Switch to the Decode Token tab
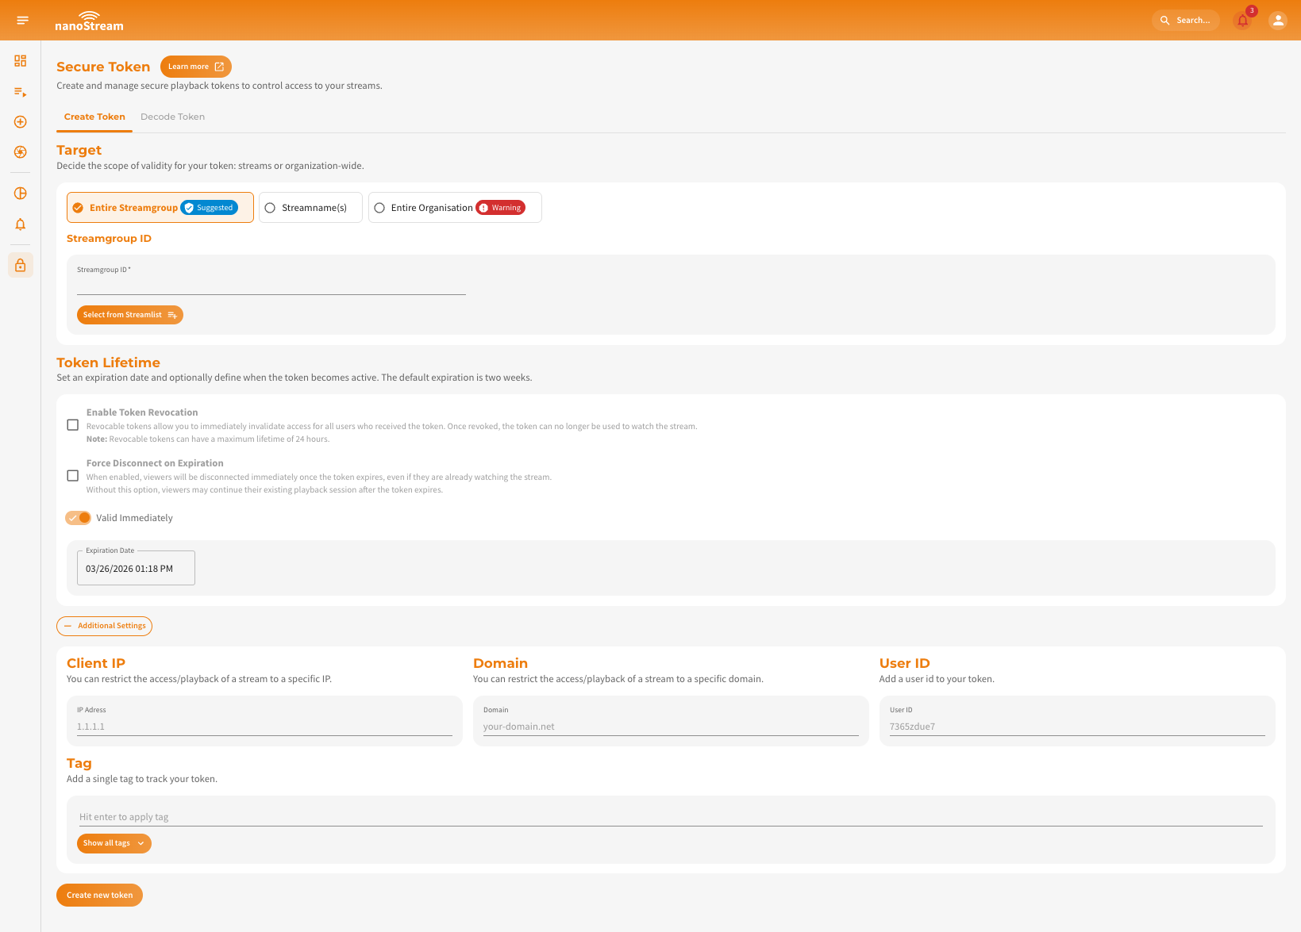This screenshot has height=932, width=1301. click(172, 117)
